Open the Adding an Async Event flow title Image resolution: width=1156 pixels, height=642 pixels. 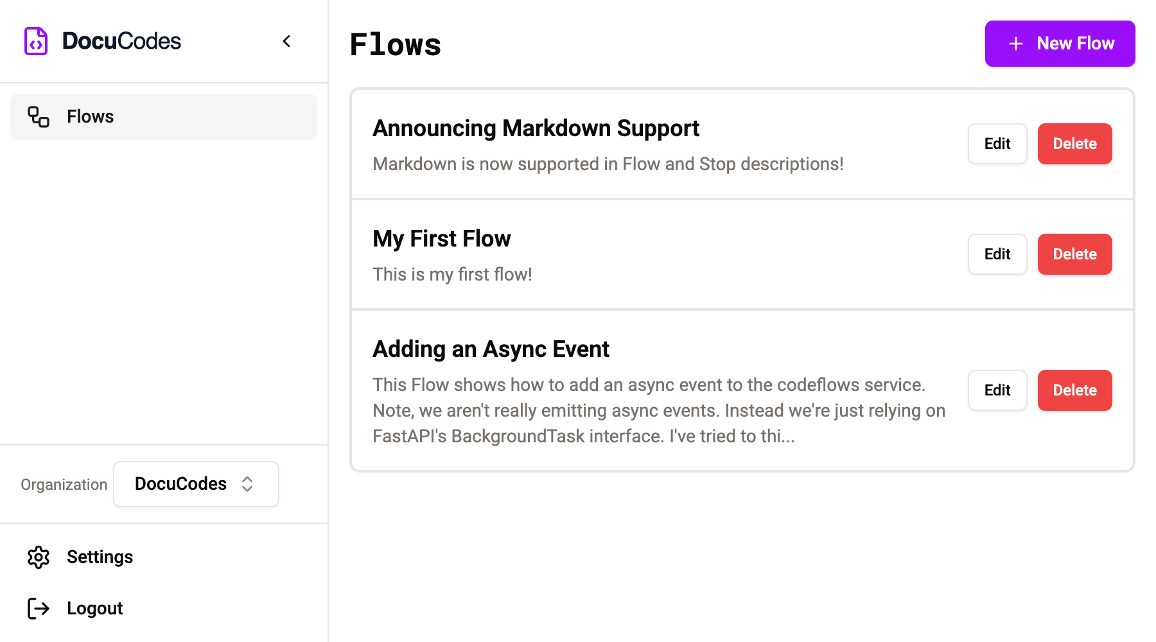tap(491, 349)
